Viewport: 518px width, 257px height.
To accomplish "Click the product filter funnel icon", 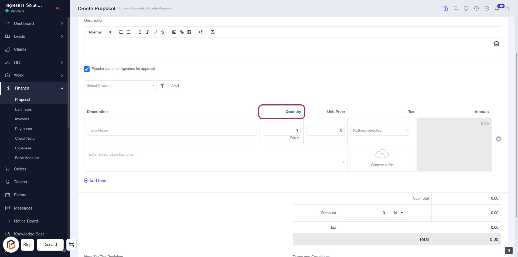I will point(162,86).
